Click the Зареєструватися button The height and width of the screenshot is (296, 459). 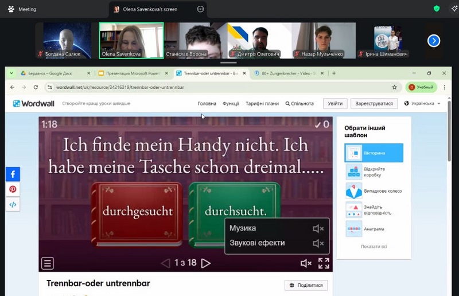374,104
